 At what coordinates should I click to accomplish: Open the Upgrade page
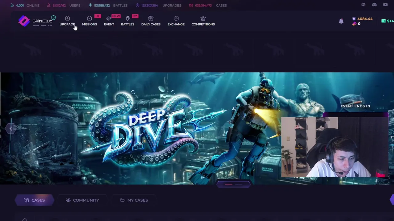pos(67,21)
